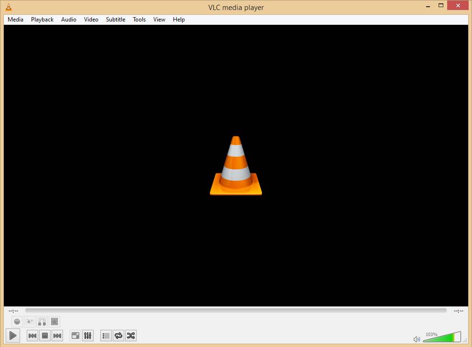Click the red Record button
This screenshot has height=347, width=472.
(17, 322)
